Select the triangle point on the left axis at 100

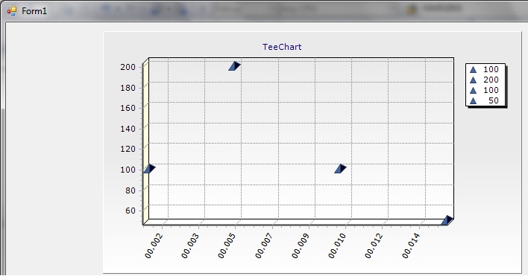[149, 169]
